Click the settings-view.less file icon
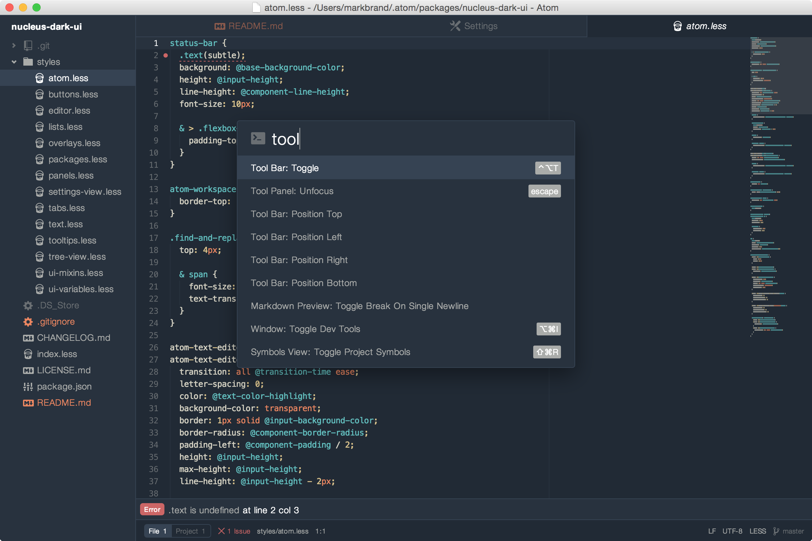The width and height of the screenshot is (812, 541). tap(40, 192)
